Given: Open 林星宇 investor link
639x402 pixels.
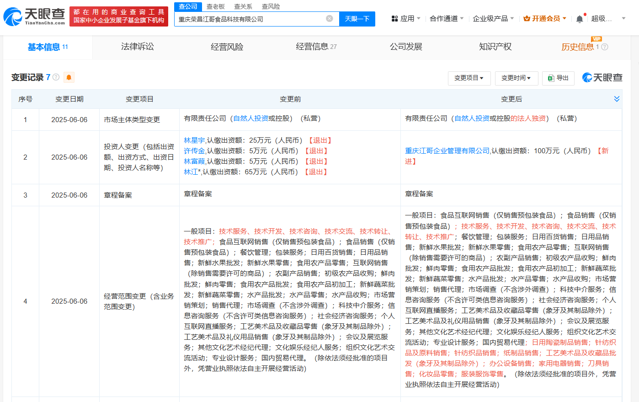Looking at the screenshot, I should [x=194, y=140].
